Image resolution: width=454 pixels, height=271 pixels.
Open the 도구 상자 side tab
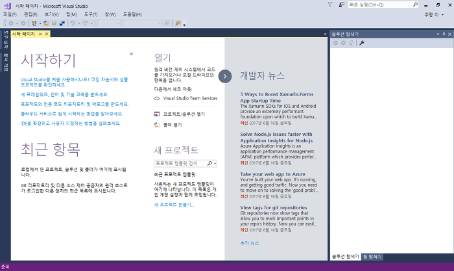6,40
